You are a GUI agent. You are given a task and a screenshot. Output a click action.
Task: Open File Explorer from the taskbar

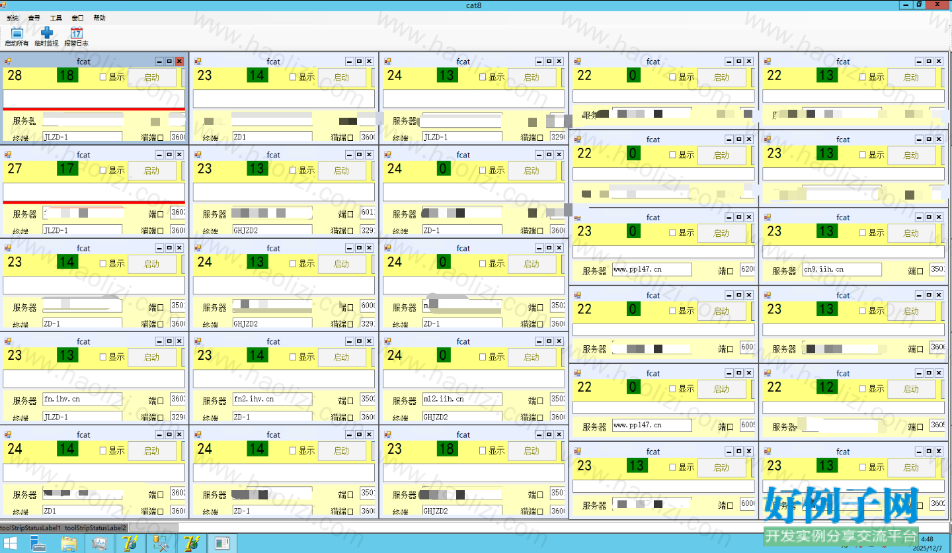coord(68,543)
